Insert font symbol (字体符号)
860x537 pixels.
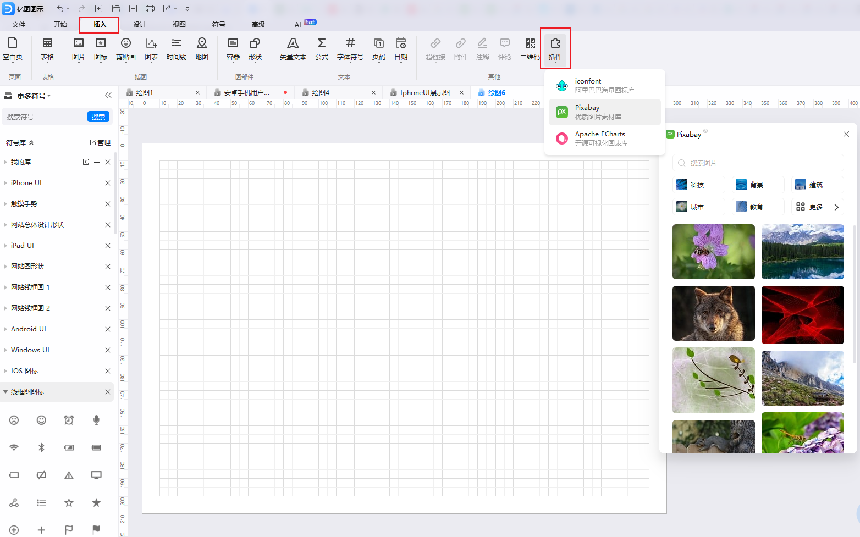(350, 49)
